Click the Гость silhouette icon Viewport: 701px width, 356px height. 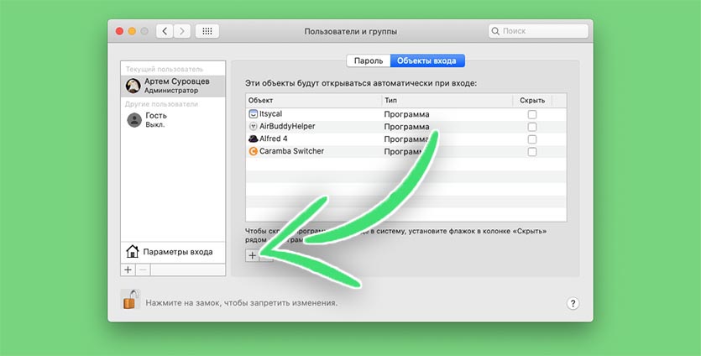point(134,120)
